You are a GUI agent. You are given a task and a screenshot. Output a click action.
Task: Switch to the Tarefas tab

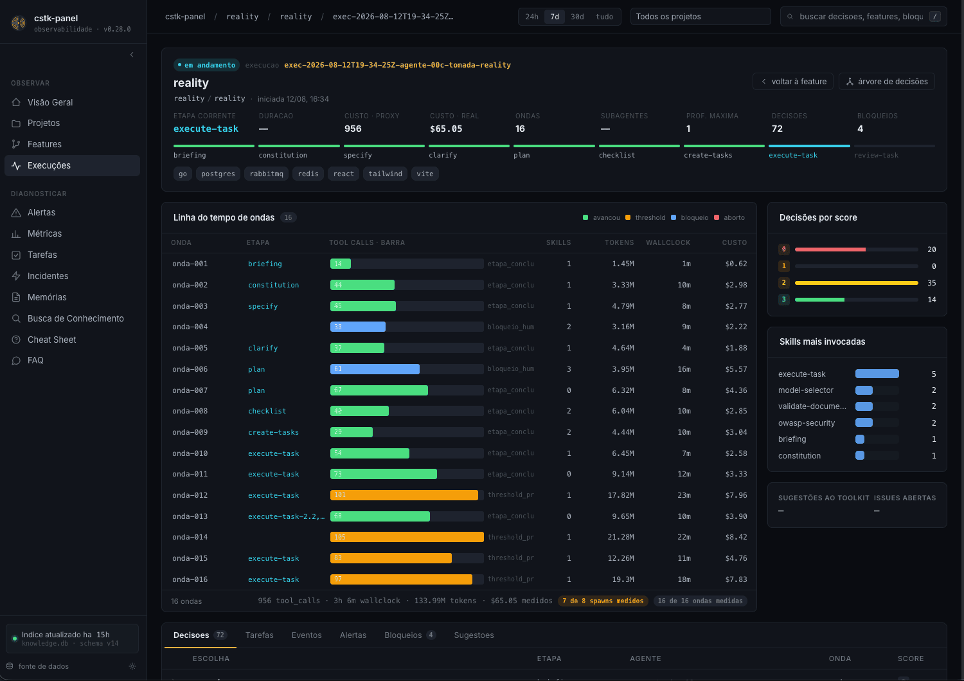click(x=260, y=635)
